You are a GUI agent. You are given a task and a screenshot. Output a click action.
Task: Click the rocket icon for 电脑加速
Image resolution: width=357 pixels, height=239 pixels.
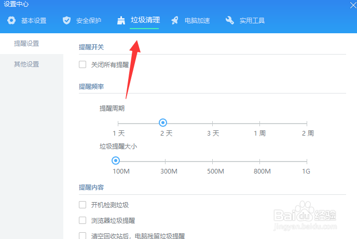click(x=175, y=20)
